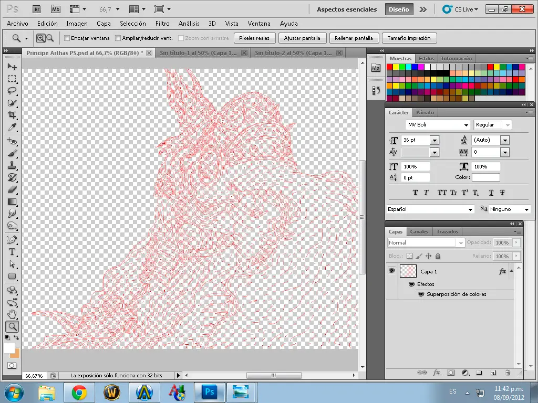Select the Lasso tool

12,90
